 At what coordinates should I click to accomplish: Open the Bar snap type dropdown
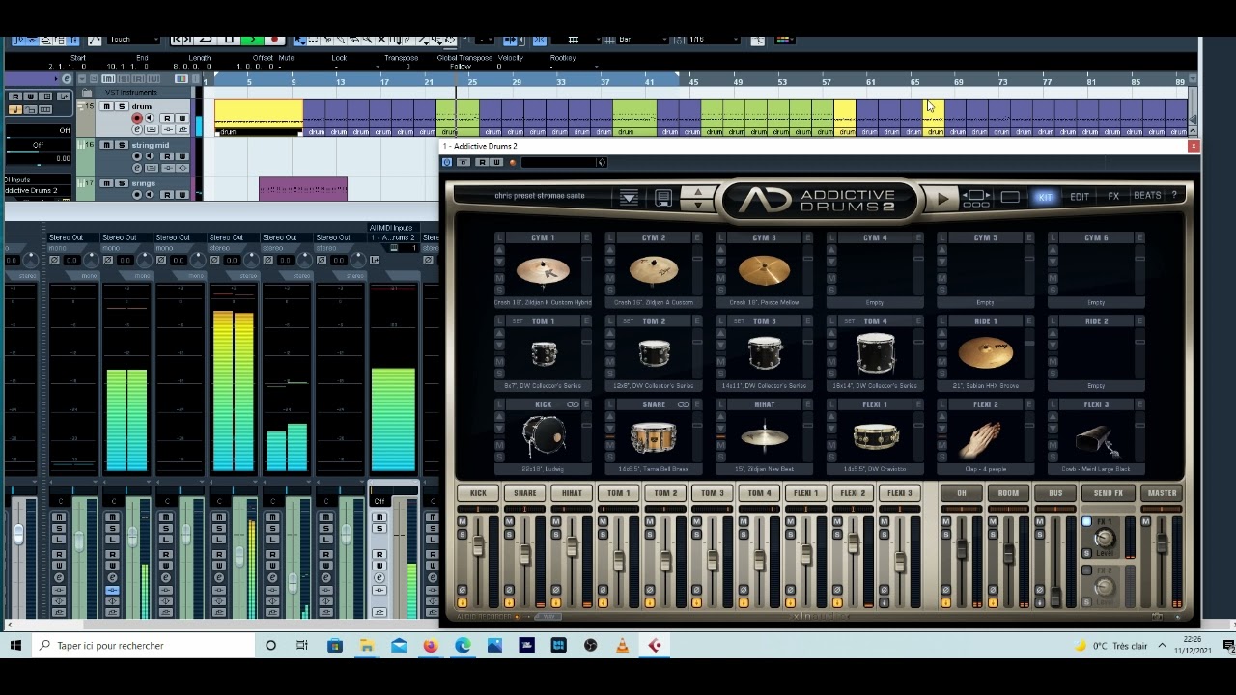(641, 40)
